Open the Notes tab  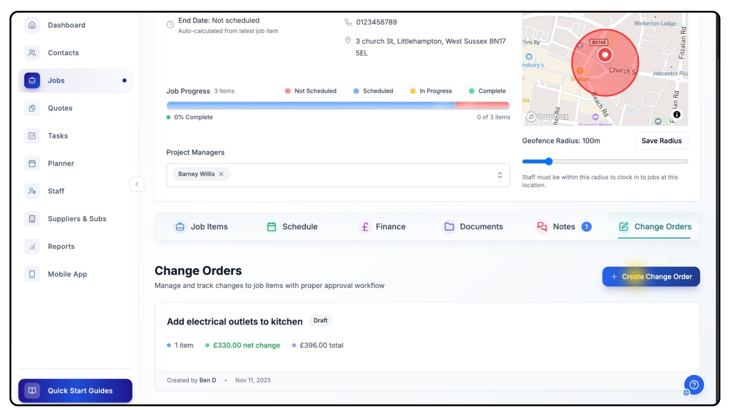[563, 227]
